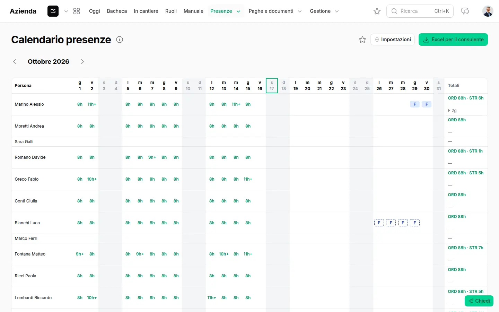Star the Calendario presenze page

click(362, 40)
